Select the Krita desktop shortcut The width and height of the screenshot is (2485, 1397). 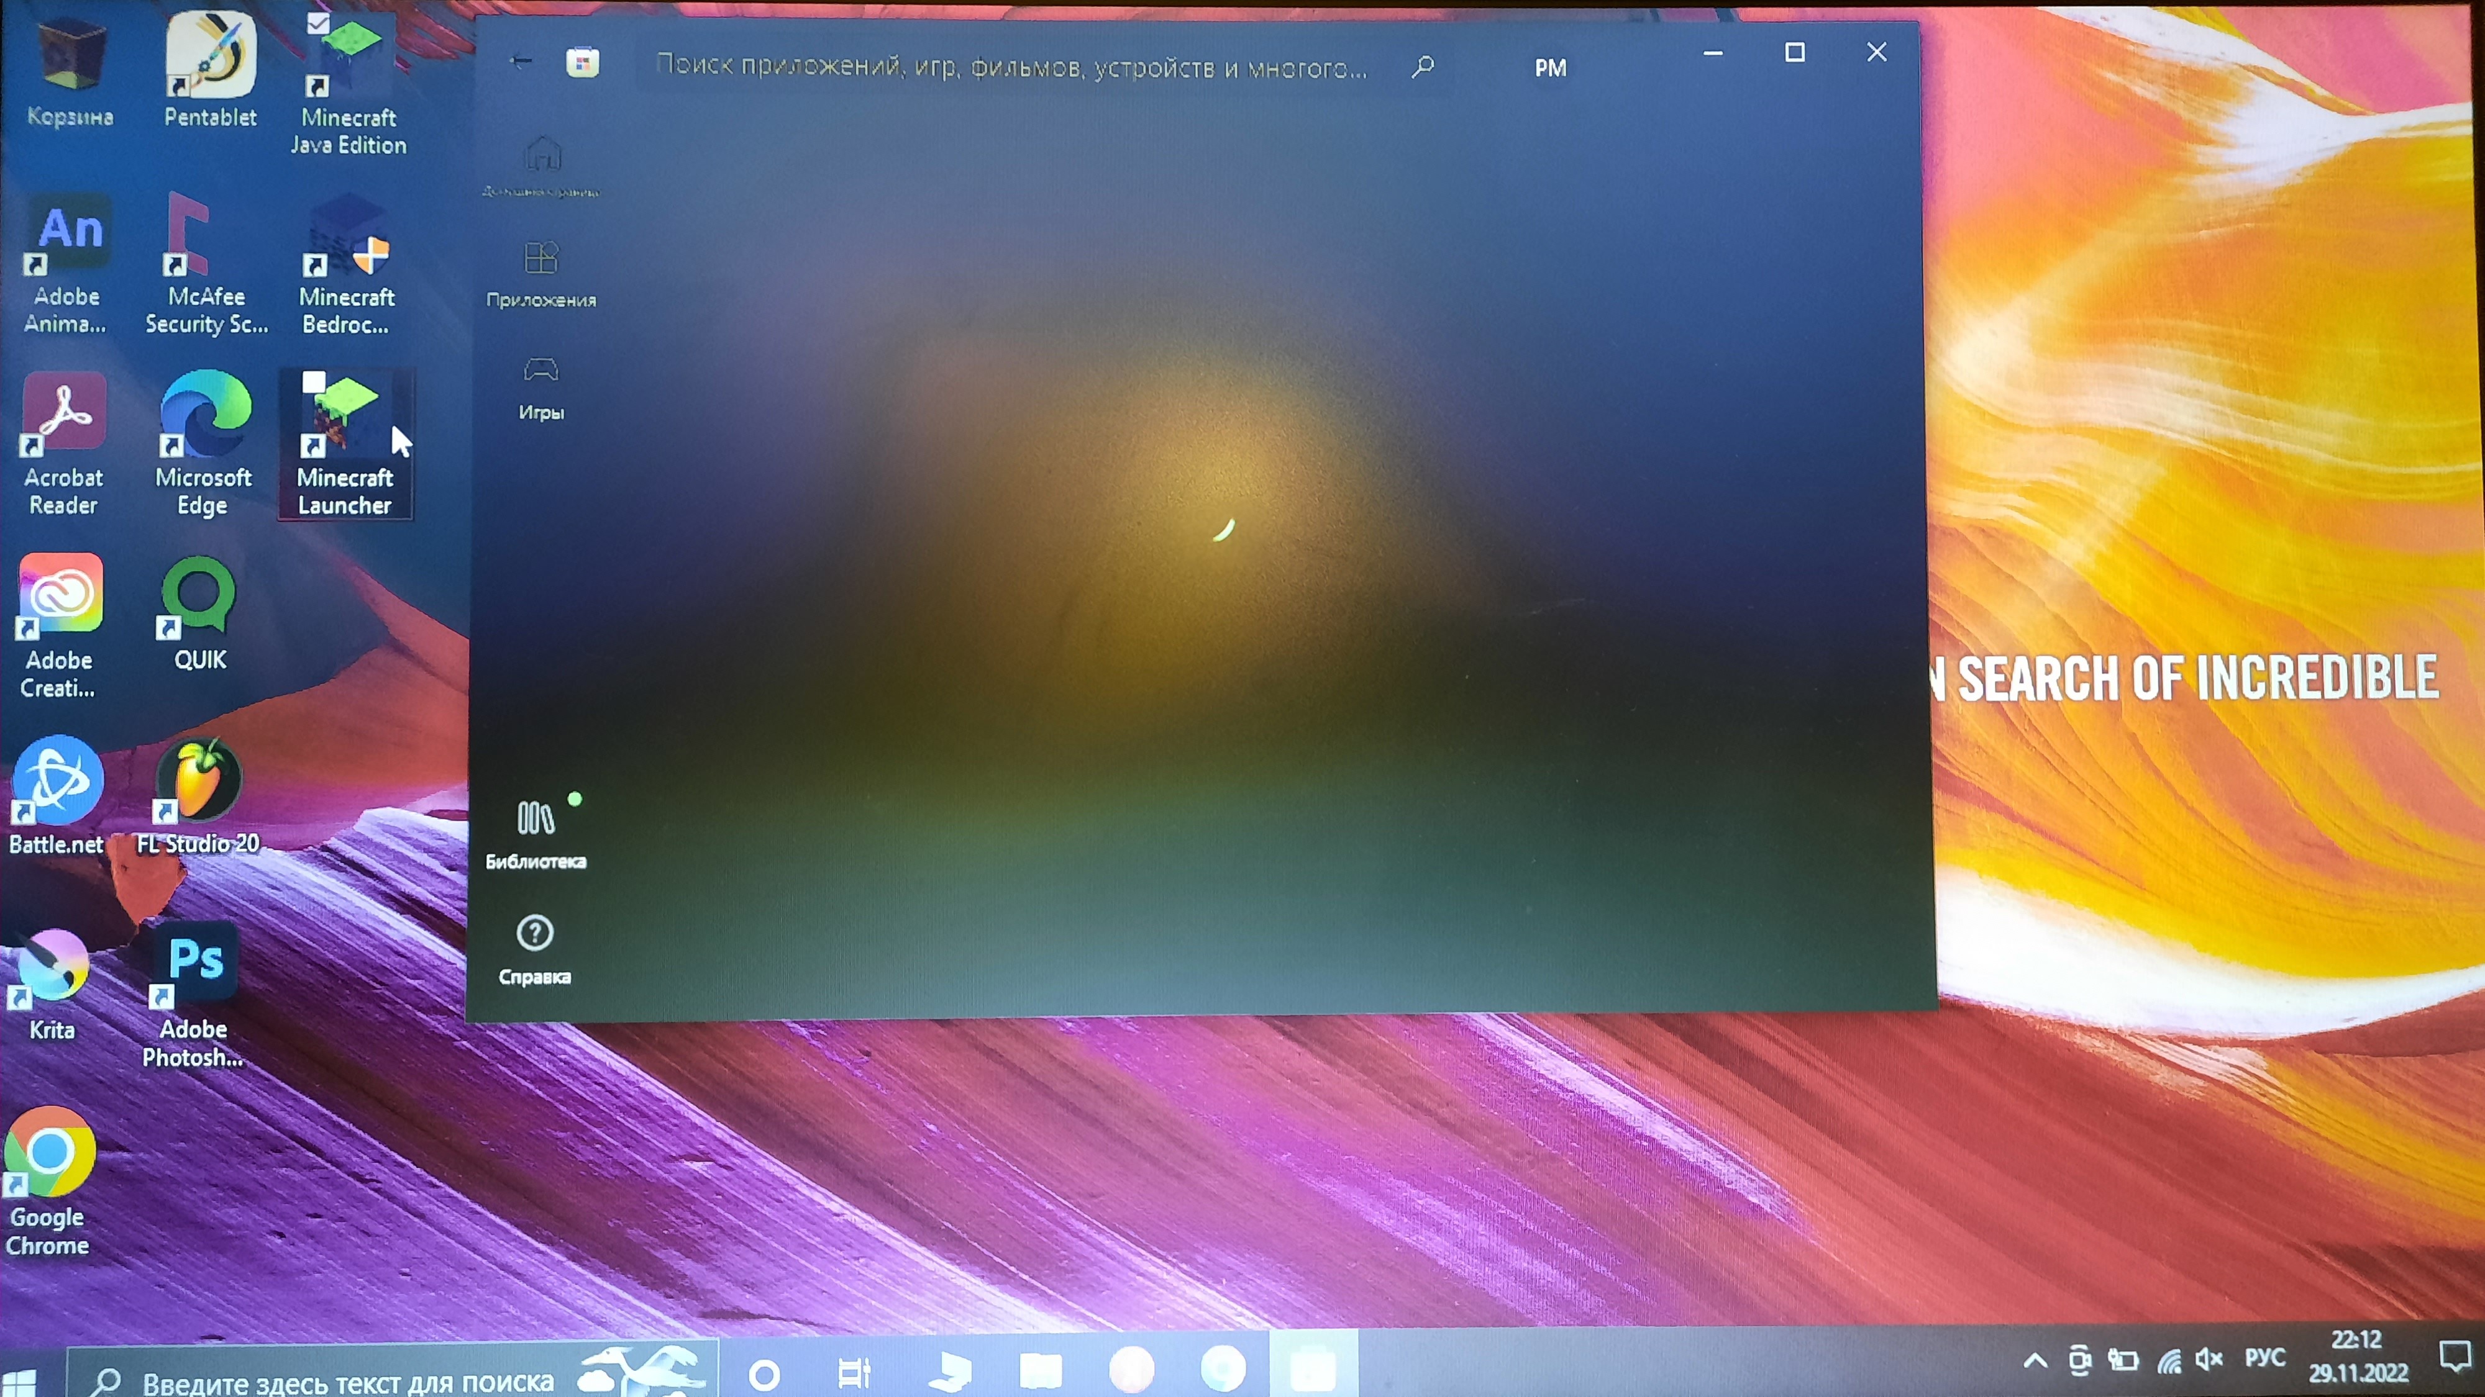[x=52, y=985]
